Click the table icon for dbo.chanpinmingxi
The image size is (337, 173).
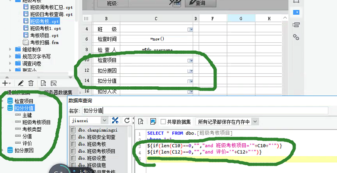tap(73, 130)
